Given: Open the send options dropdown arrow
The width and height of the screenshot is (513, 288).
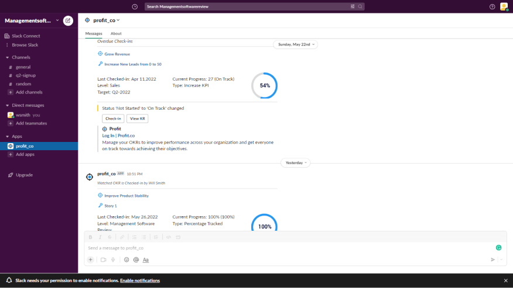Looking at the screenshot, I should click(501, 259).
